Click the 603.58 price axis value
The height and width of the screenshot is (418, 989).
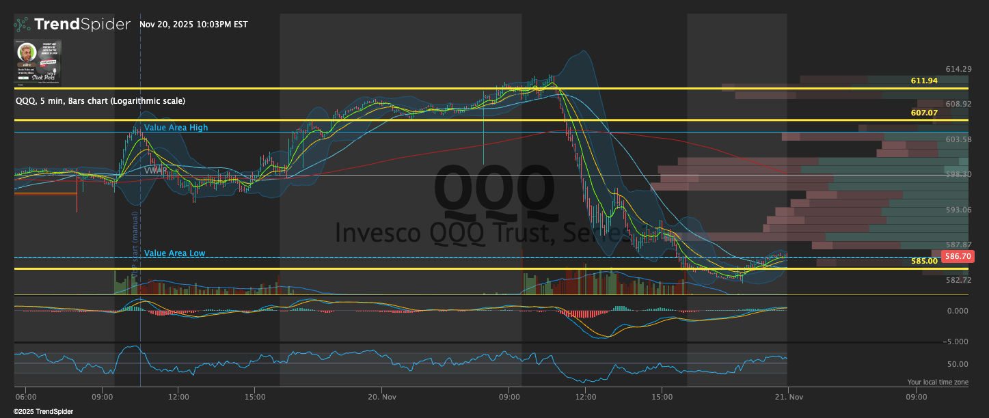[958, 139]
